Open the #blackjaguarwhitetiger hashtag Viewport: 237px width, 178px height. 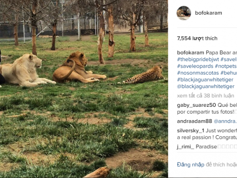tap(205, 80)
